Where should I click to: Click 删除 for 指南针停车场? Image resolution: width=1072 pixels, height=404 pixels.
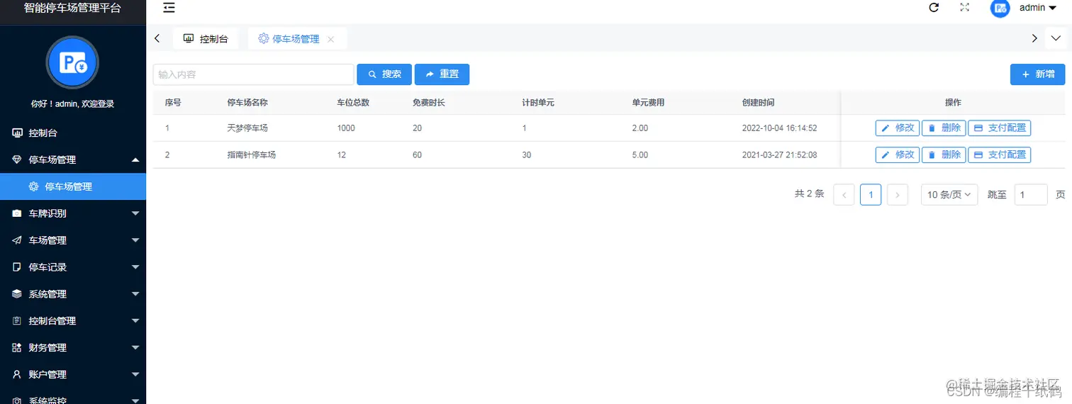point(944,155)
